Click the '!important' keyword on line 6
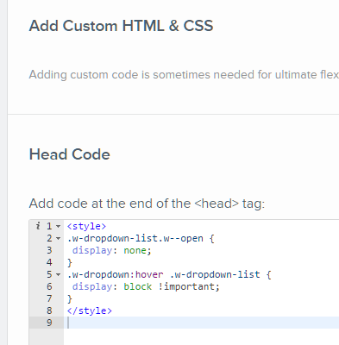The height and width of the screenshot is (345, 339). pos(187,286)
